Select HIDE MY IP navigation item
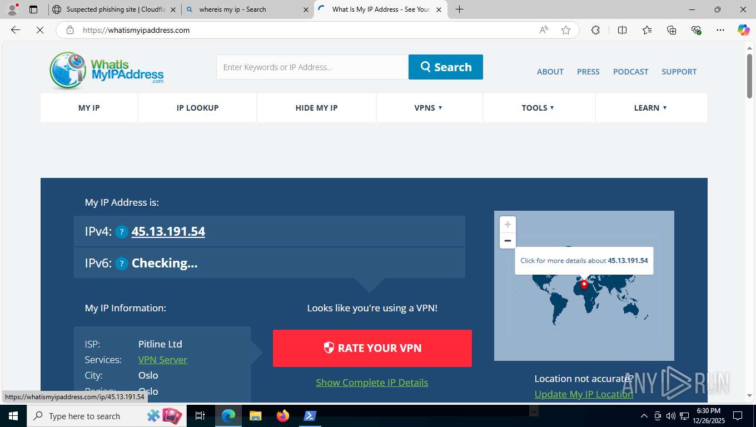 (316, 108)
